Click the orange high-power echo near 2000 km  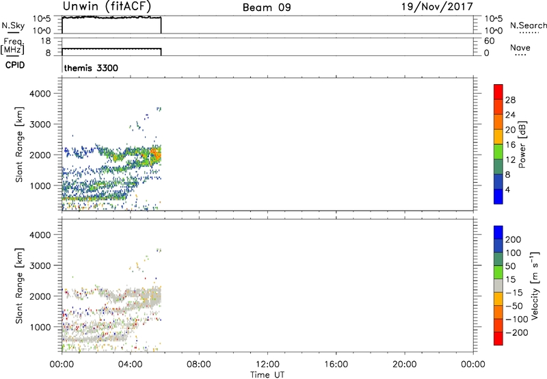155,154
